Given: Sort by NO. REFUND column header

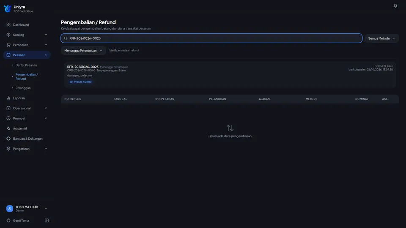Looking at the screenshot, I should pyautogui.click(x=73, y=99).
